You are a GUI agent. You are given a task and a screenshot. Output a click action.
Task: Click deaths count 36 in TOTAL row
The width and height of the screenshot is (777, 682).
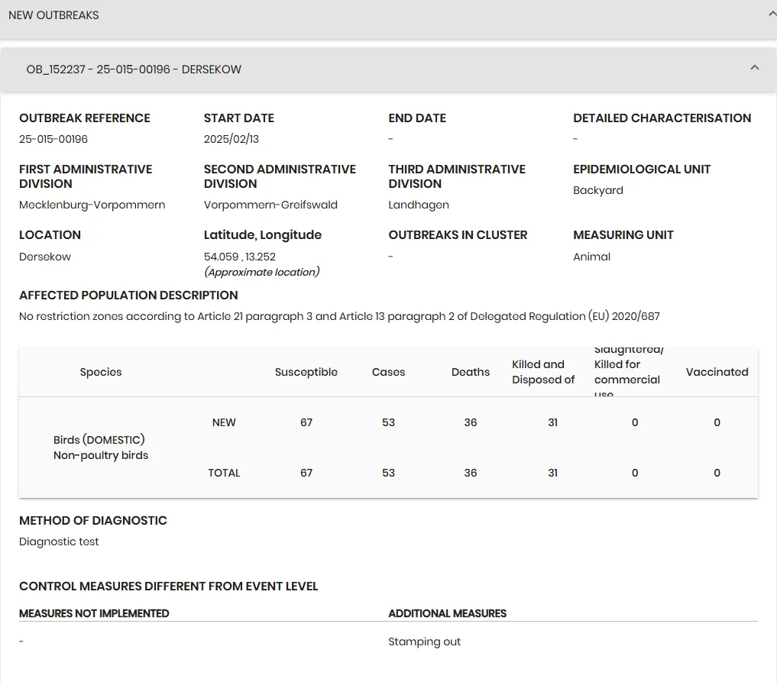click(471, 473)
